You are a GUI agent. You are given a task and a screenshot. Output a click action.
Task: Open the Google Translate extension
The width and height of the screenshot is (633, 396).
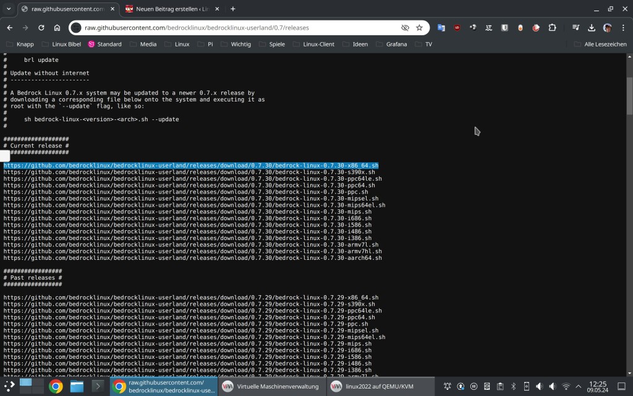coord(441,27)
